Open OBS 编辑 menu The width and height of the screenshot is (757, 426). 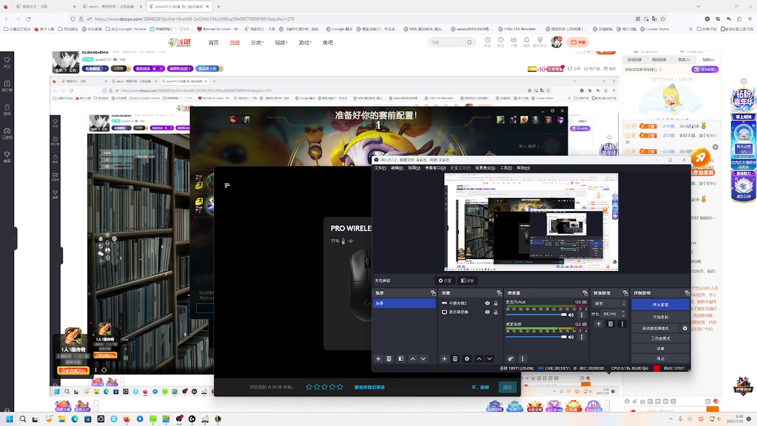coord(397,168)
